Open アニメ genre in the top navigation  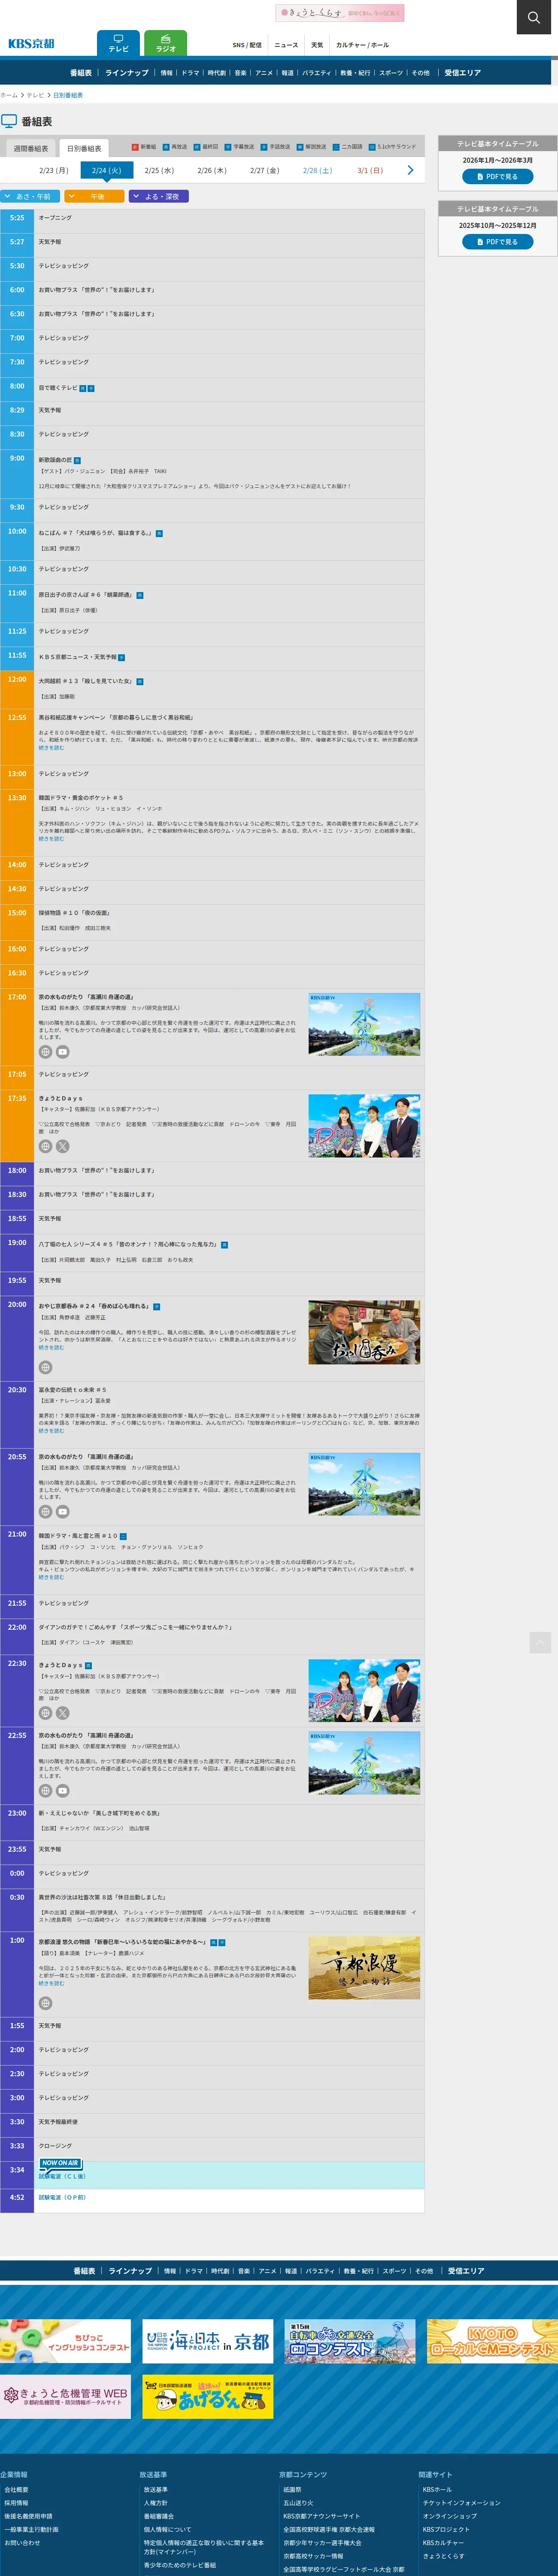[264, 73]
